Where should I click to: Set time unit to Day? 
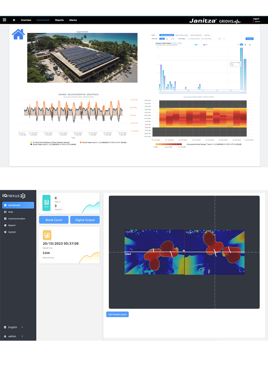pyautogui.click(x=167, y=39)
